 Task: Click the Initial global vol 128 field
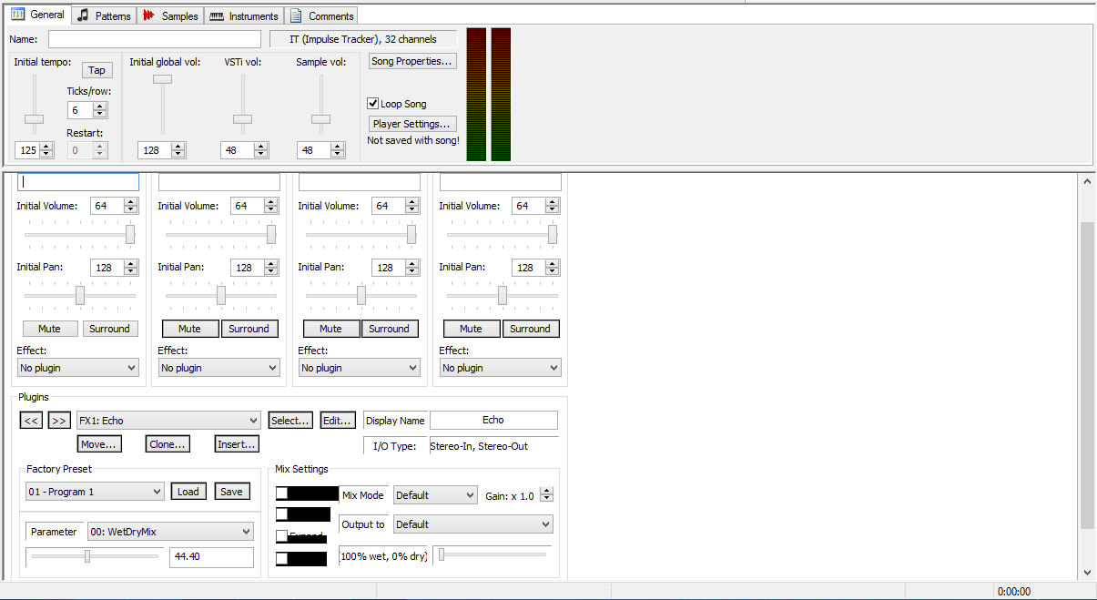click(x=154, y=150)
